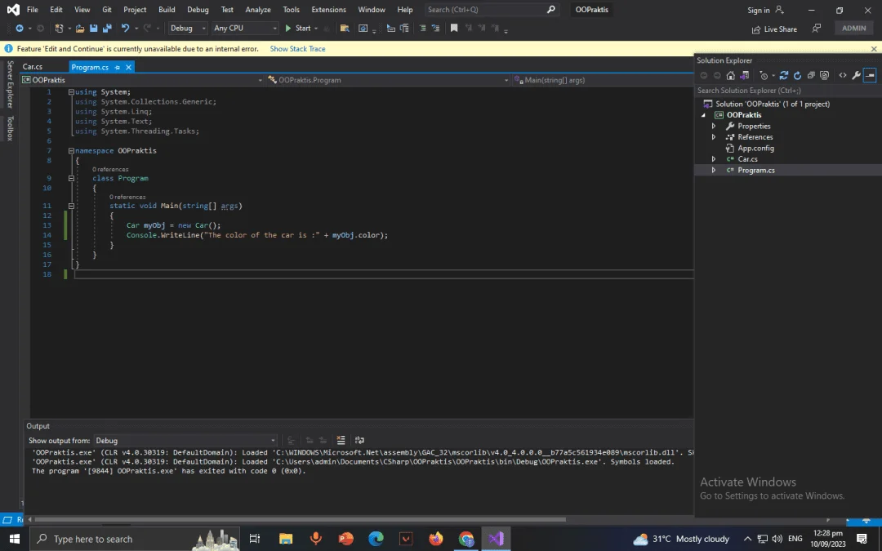Switch views icon in Solution Explorer
Viewport: 882px width, 551px height.
point(745,75)
